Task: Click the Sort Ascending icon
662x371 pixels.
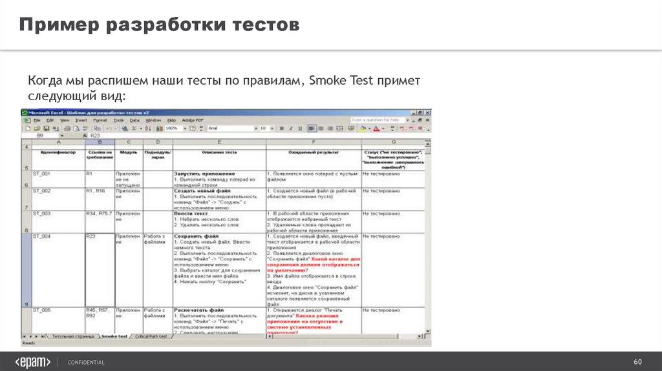Action: (x=148, y=129)
